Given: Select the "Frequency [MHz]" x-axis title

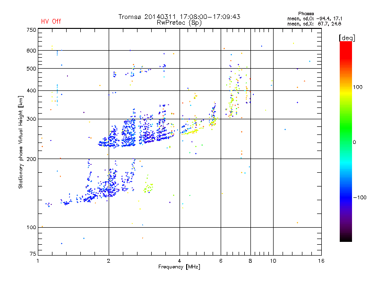Looking at the screenshot, I should coord(179,267).
